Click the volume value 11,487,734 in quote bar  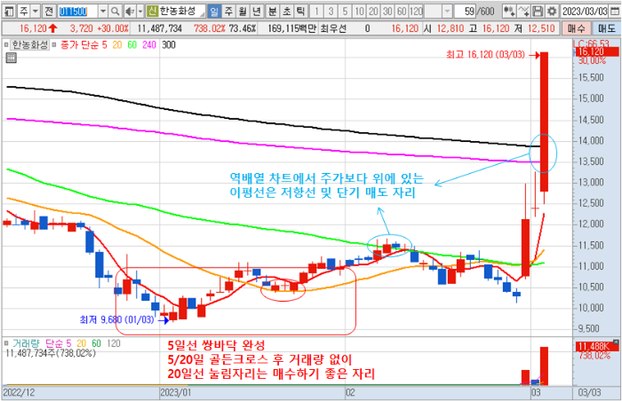coord(159,28)
